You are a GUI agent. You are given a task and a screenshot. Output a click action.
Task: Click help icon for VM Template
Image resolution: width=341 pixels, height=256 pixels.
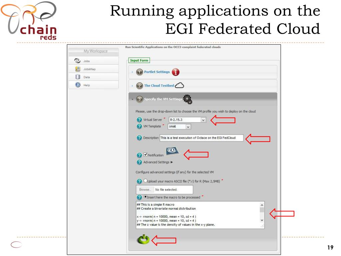pos(139,126)
